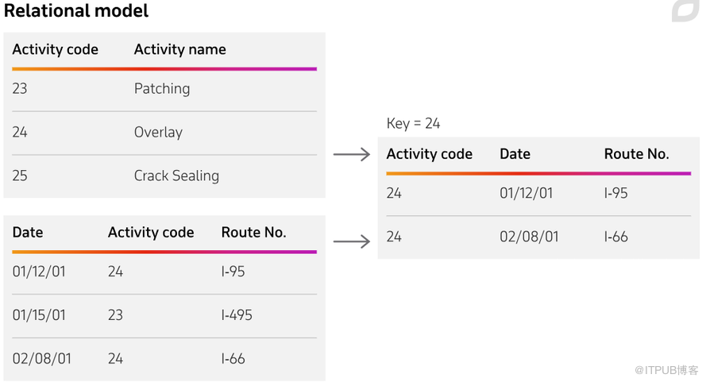The height and width of the screenshot is (382, 706).
Task: Select "Date" header in the bottom-left table
Action: click(28, 233)
